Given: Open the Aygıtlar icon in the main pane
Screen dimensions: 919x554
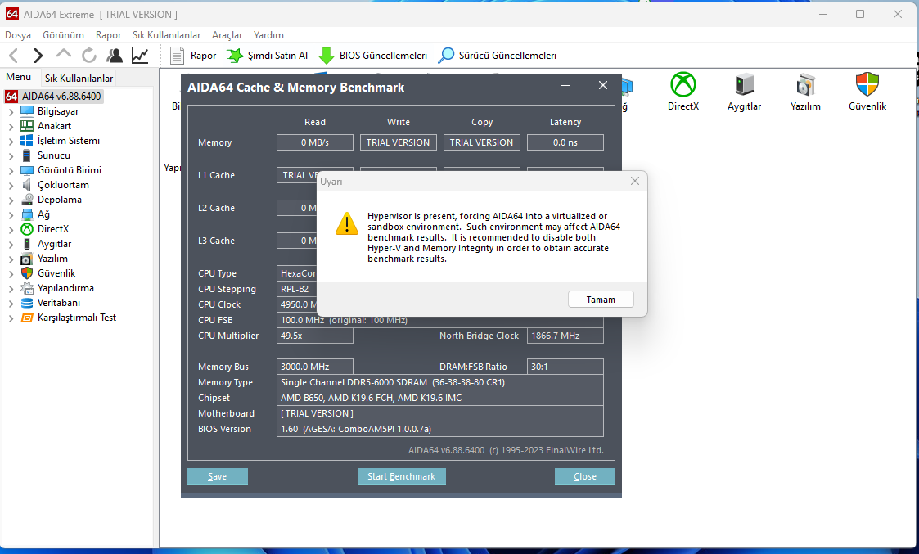Looking at the screenshot, I should click(745, 84).
